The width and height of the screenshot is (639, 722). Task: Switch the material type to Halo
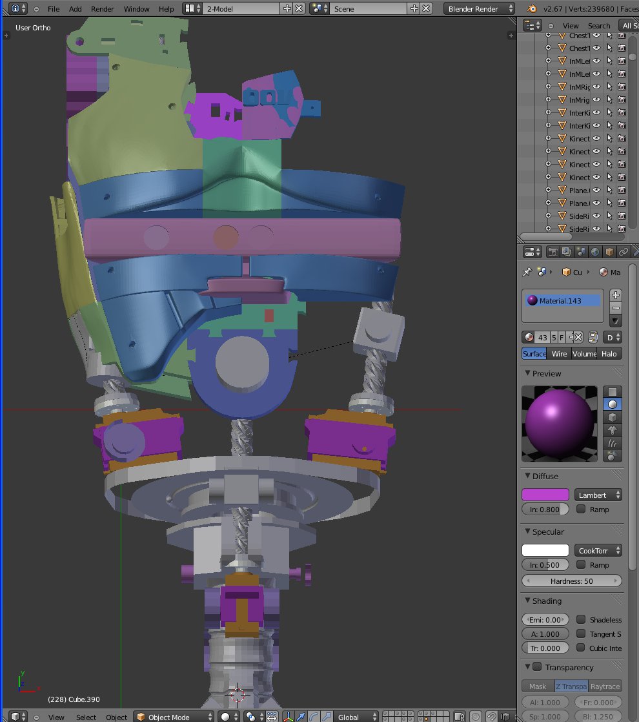pyautogui.click(x=609, y=354)
